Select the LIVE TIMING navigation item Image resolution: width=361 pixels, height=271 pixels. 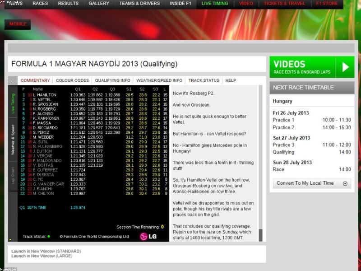click(215, 4)
